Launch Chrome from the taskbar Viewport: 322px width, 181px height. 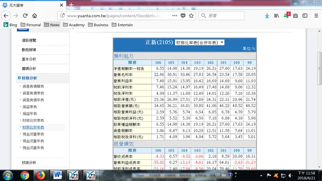[25, 175]
